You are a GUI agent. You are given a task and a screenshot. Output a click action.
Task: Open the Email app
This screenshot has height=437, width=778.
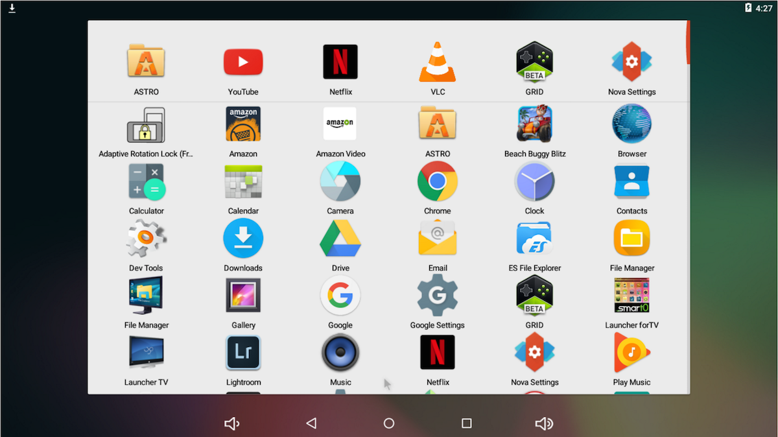tap(438, 238)
